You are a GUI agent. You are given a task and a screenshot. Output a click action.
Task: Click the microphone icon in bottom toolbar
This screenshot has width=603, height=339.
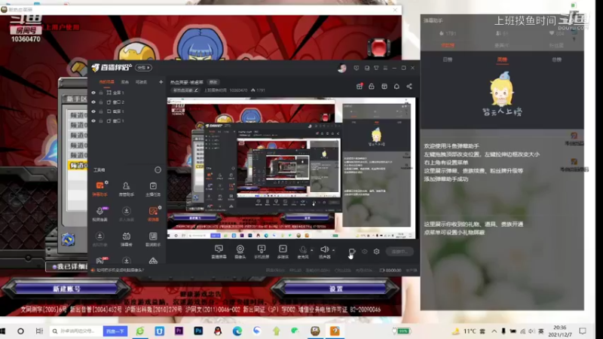[303, 252]
